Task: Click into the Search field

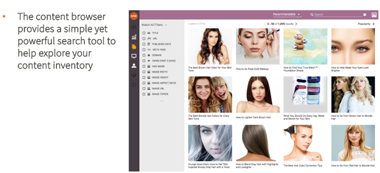Action: pyautogui.click(x=338, y=15)
